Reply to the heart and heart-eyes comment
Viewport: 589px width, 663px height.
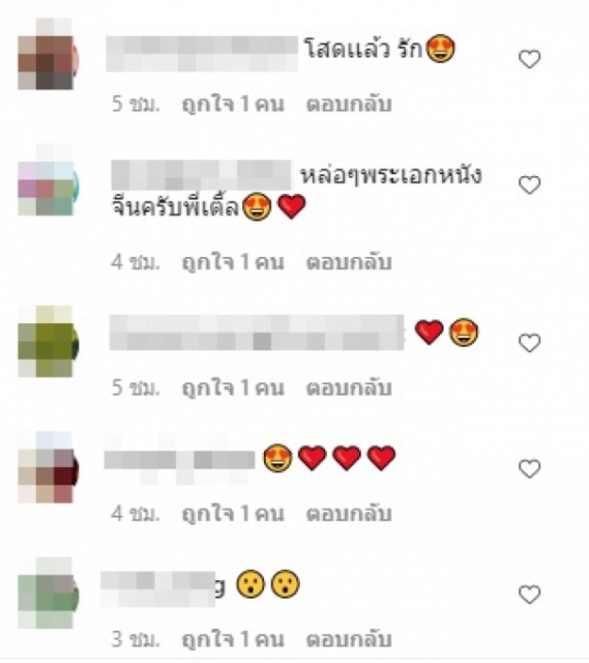pyautogui.click(x=349, y=388)
